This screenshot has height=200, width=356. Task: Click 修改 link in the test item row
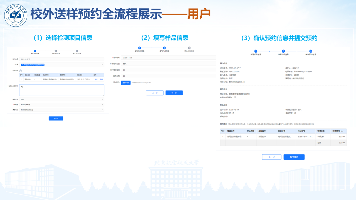96,79
